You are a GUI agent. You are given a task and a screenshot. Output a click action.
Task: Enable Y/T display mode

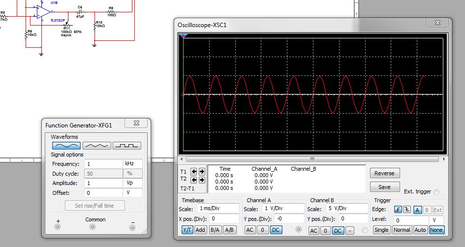(x=187, y=230)
